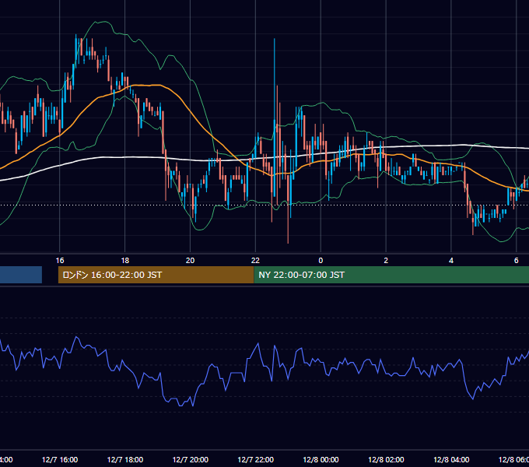Screen dimensions: 529x467
Task: Click the ロンドン 16:00-22:00 JST session bar
Action: pos(156,275)
